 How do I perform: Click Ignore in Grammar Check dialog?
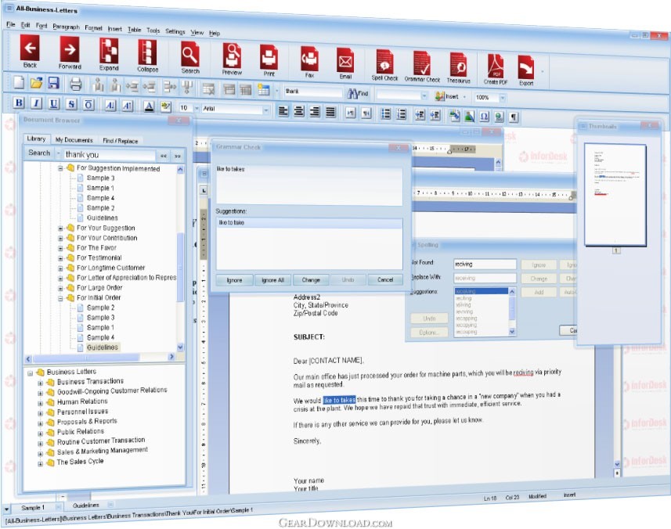coord(235,280)
